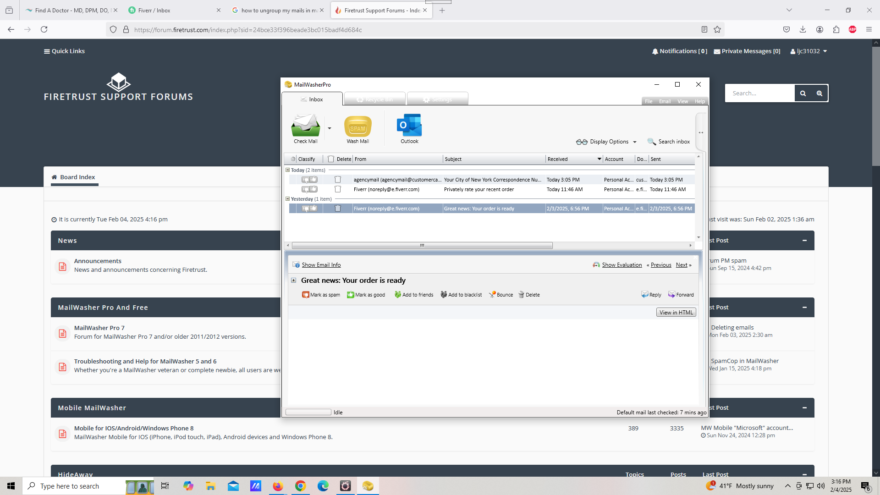Check delete box for 'Privately rate your recent order'

338,189
